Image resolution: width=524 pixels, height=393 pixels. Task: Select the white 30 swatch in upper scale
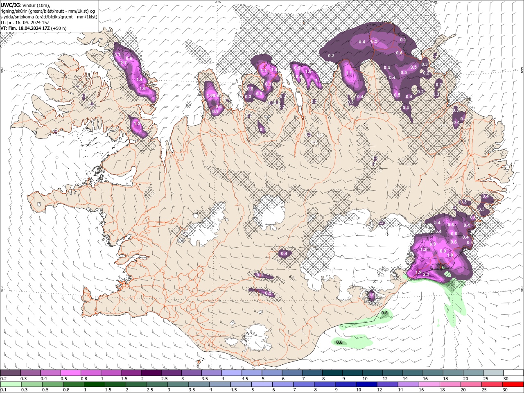click(x=513, y=373)
